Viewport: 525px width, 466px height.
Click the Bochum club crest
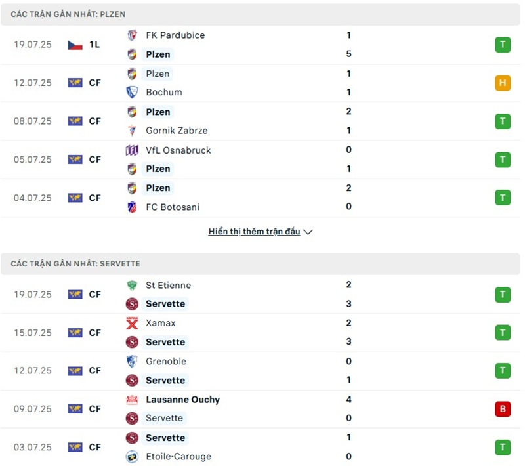click(132, 93)
